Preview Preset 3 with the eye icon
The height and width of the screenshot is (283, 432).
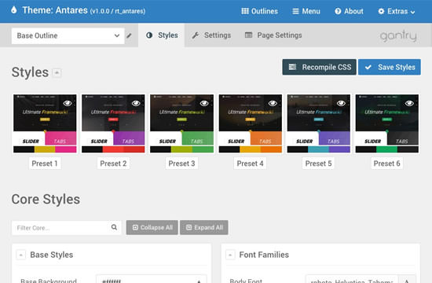click(x=204, y=103)
